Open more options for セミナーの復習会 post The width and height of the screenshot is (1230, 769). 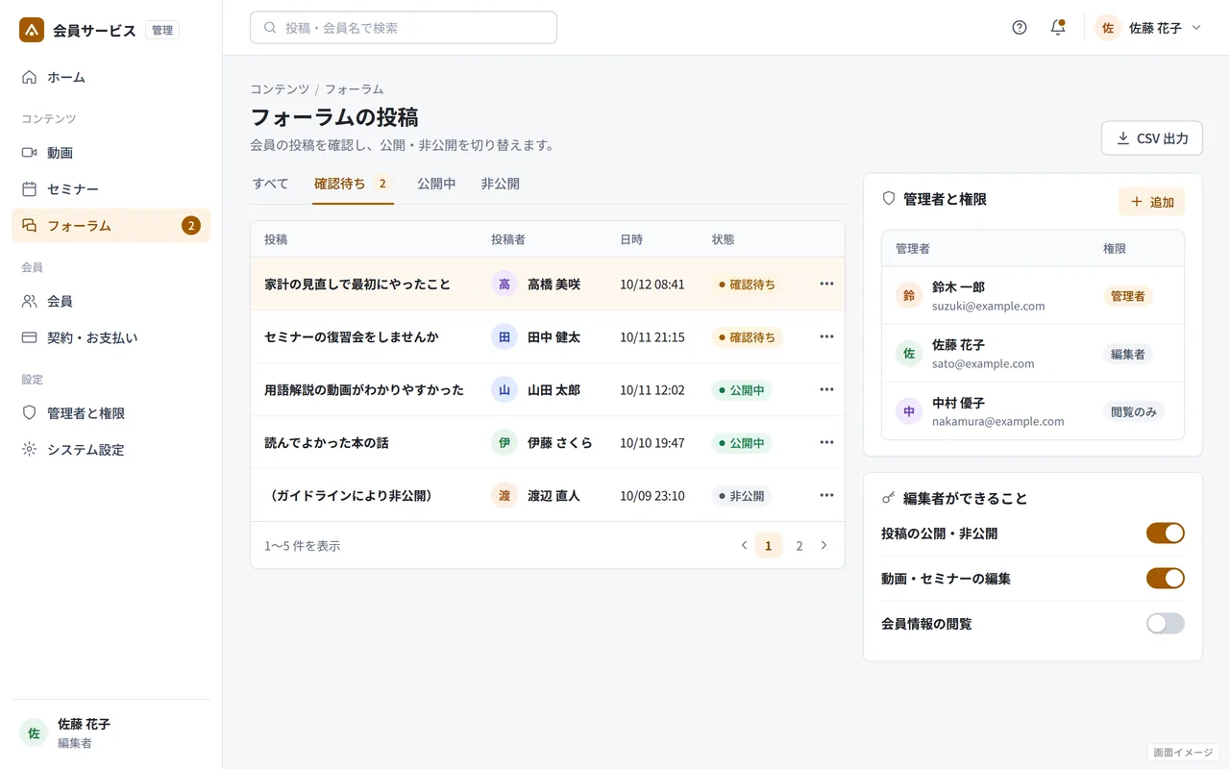(x=826, y=336)
